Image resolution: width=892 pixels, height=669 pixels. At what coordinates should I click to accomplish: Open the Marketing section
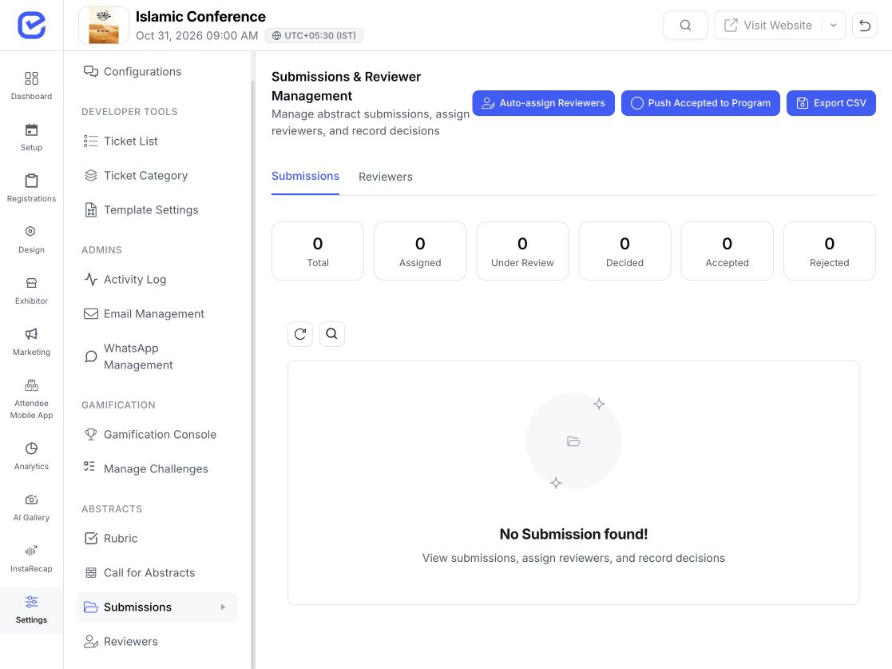tap(31, 342)
